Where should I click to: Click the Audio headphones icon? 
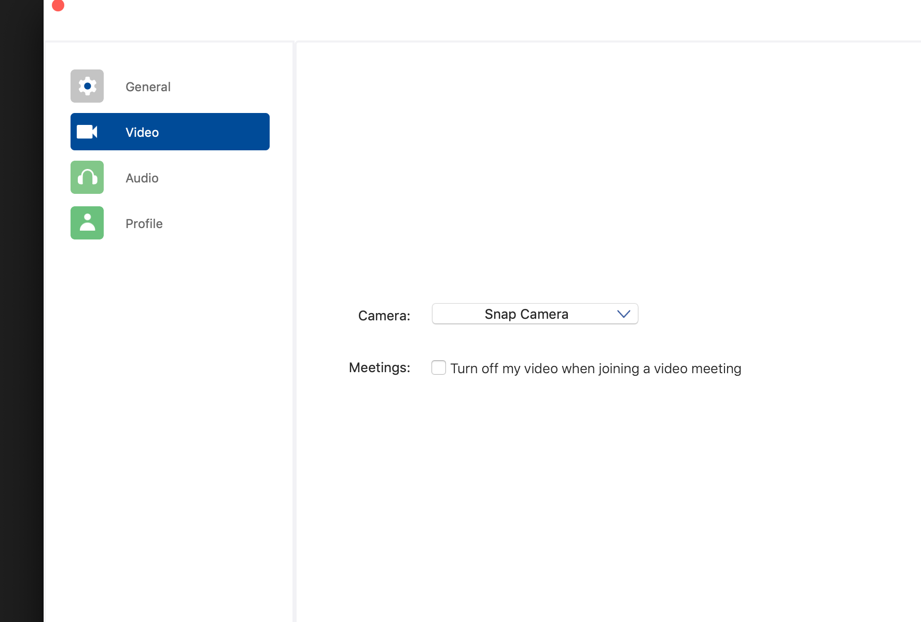87,177
